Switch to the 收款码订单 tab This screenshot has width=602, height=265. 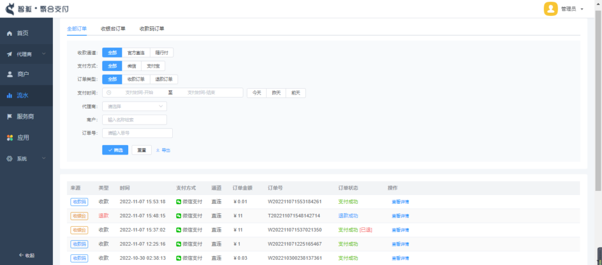pyautogui.click(x=152, y=28)
